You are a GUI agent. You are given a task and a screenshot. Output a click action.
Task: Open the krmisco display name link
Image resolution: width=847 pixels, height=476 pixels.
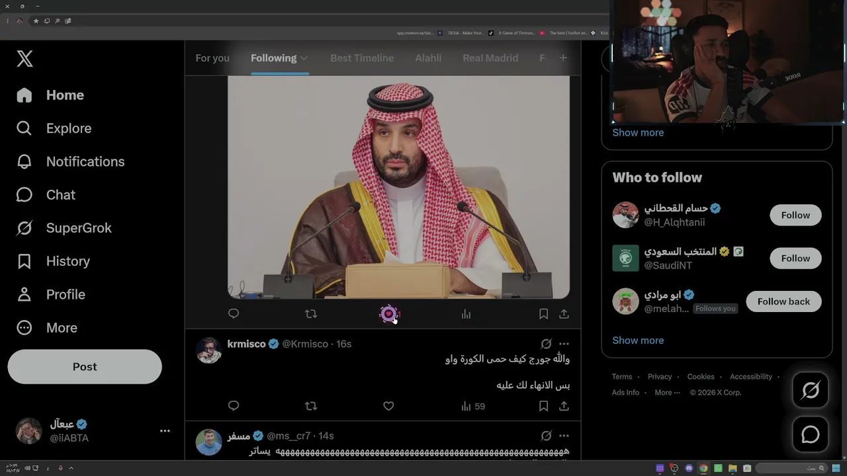(x=246, y=344)
